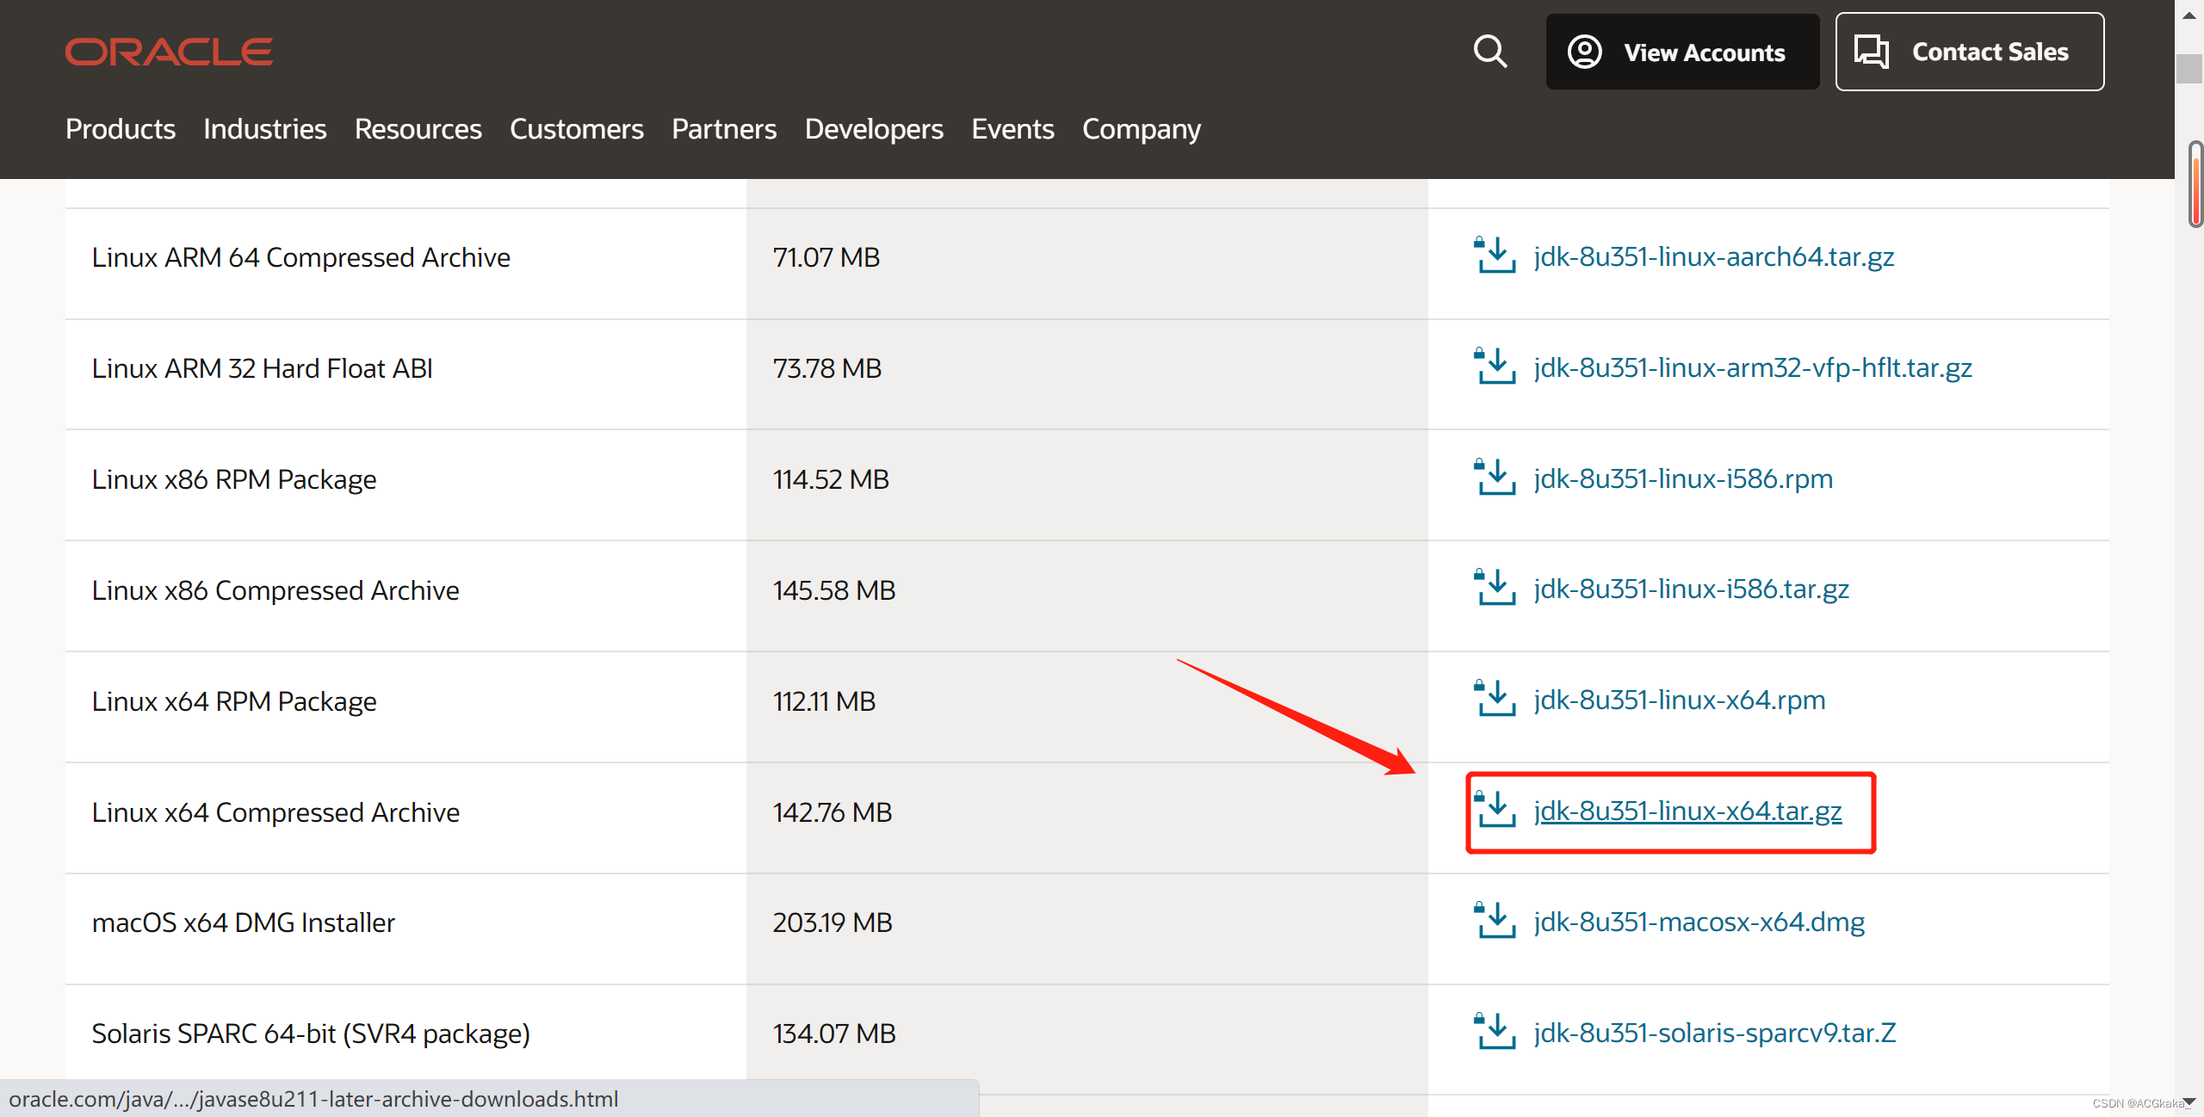Click download icon for jdk-8u351-linux-x64.tar.gz
The image size is (2204, 1117).
1495,810
